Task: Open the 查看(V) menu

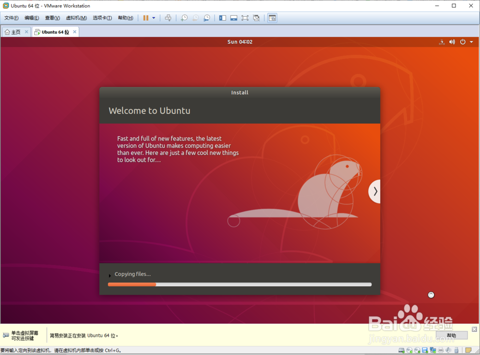Action: [52, 18]
